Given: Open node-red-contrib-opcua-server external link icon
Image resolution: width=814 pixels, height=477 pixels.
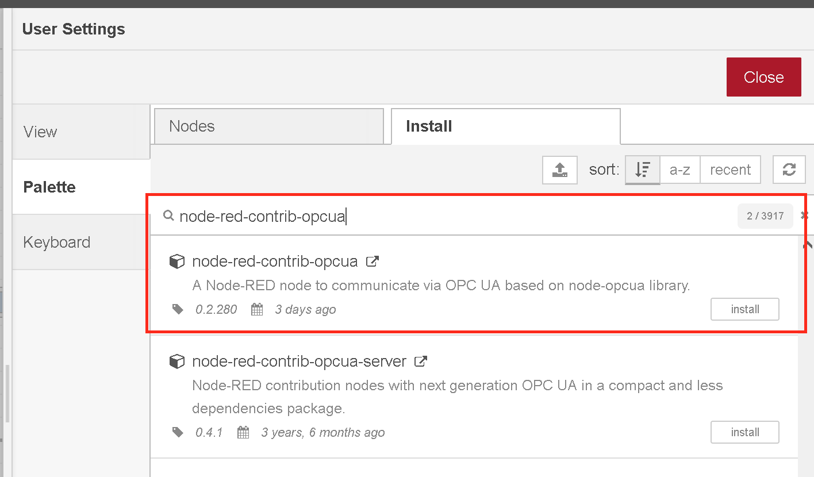Looking at the screenshot, I should (421, 361).
